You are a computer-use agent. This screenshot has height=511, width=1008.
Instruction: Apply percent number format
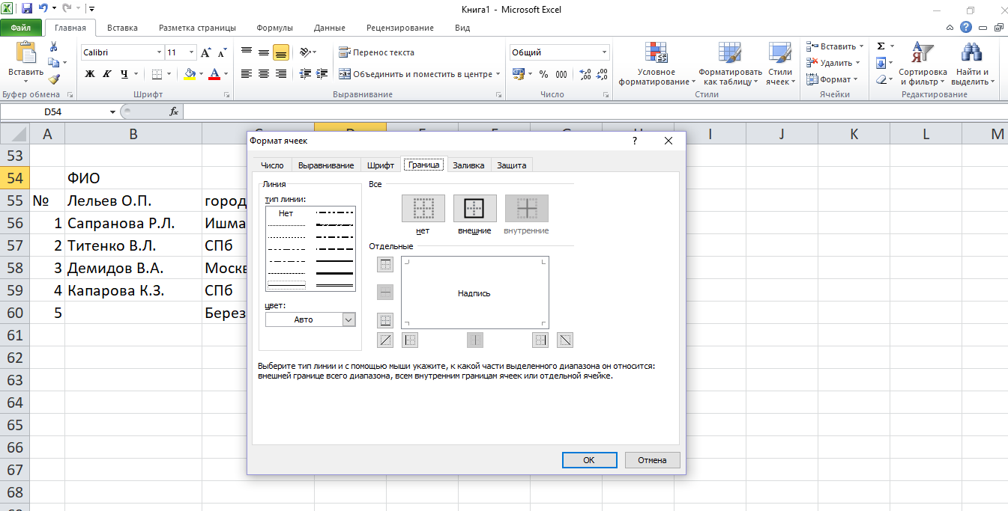click(x=543, y=74)
